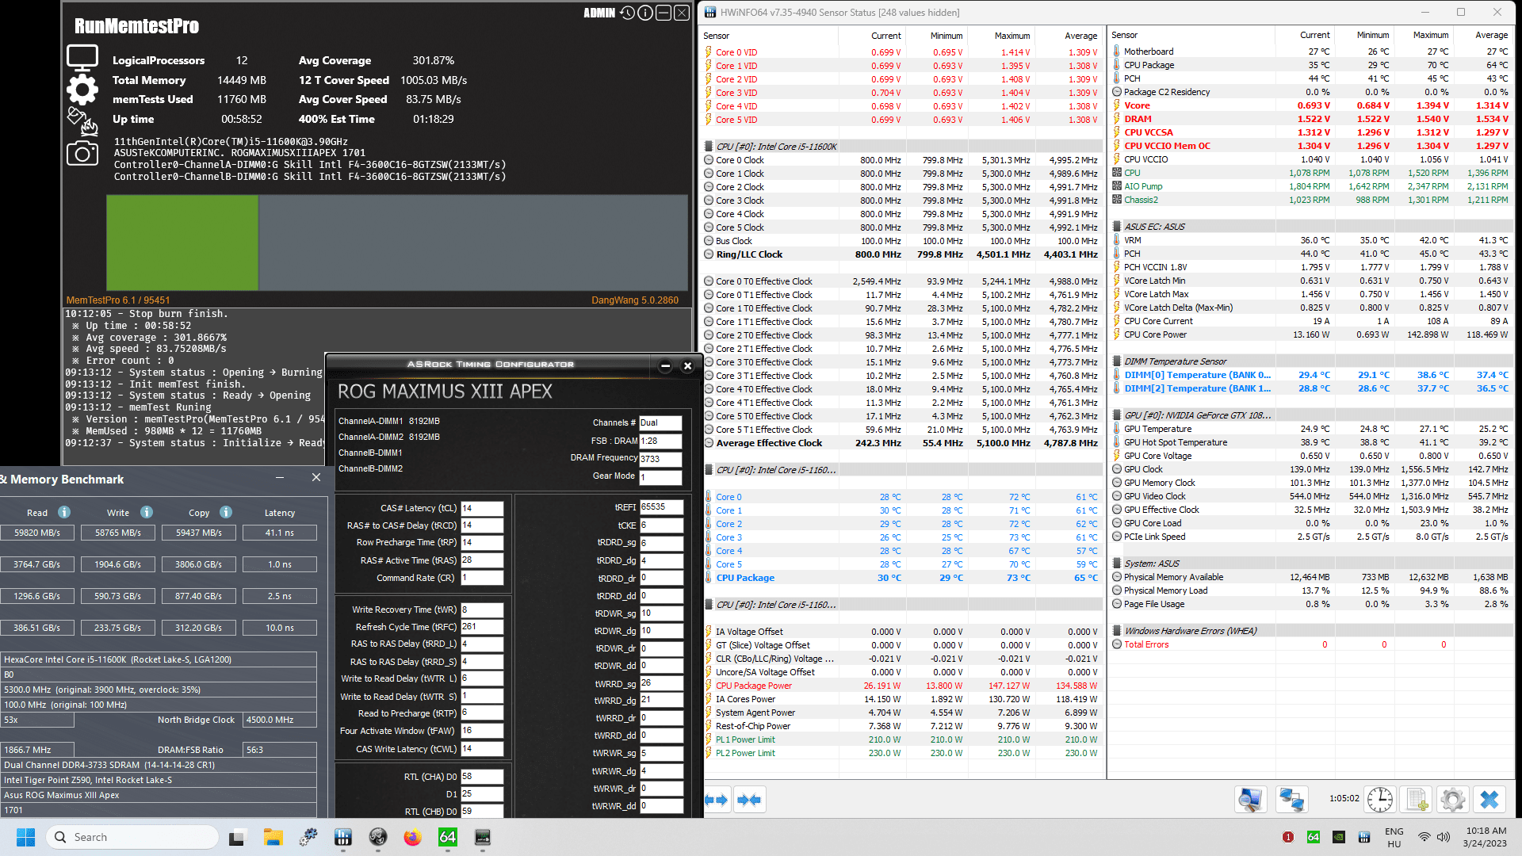This screenshot has width=1522, height=856.
Task: Click Gear Mode value field
Action: pyautogui.click(x=660, y=476)
